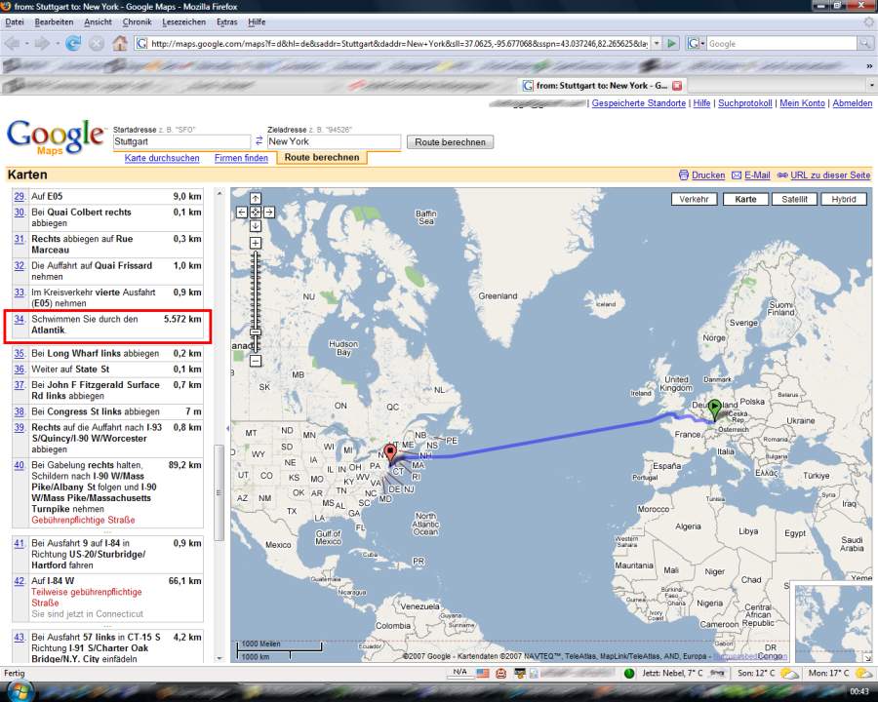Open the URL bar history dropdown
The height and width of the screenshot is (702, 878).
657,44
